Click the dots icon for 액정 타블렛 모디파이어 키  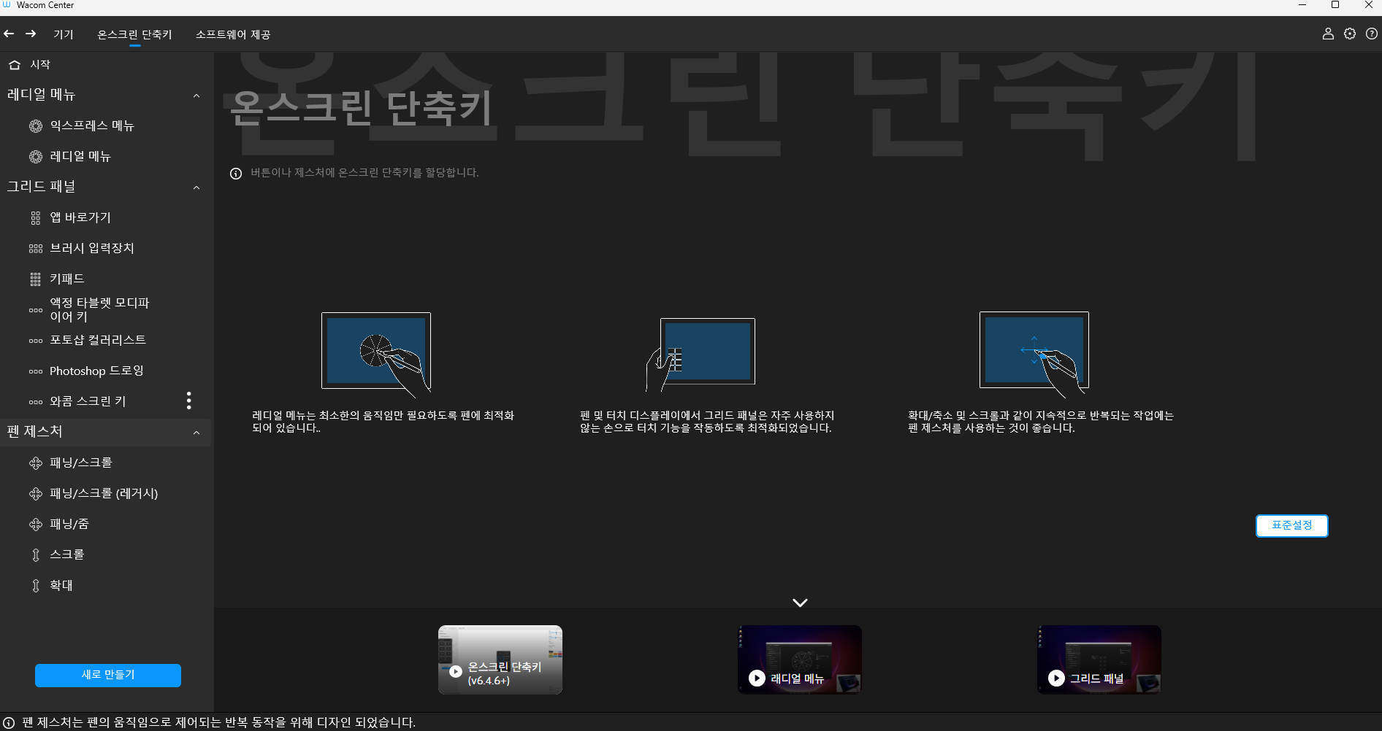[x=36, y=310]
